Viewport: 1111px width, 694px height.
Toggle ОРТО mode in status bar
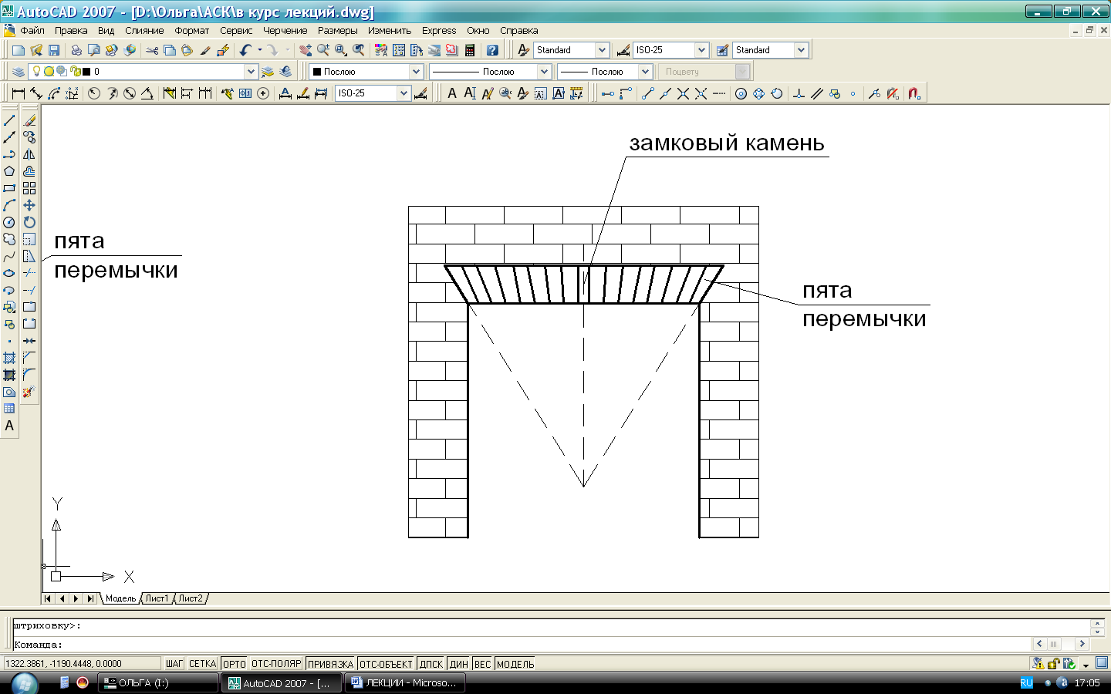point(234,664)
